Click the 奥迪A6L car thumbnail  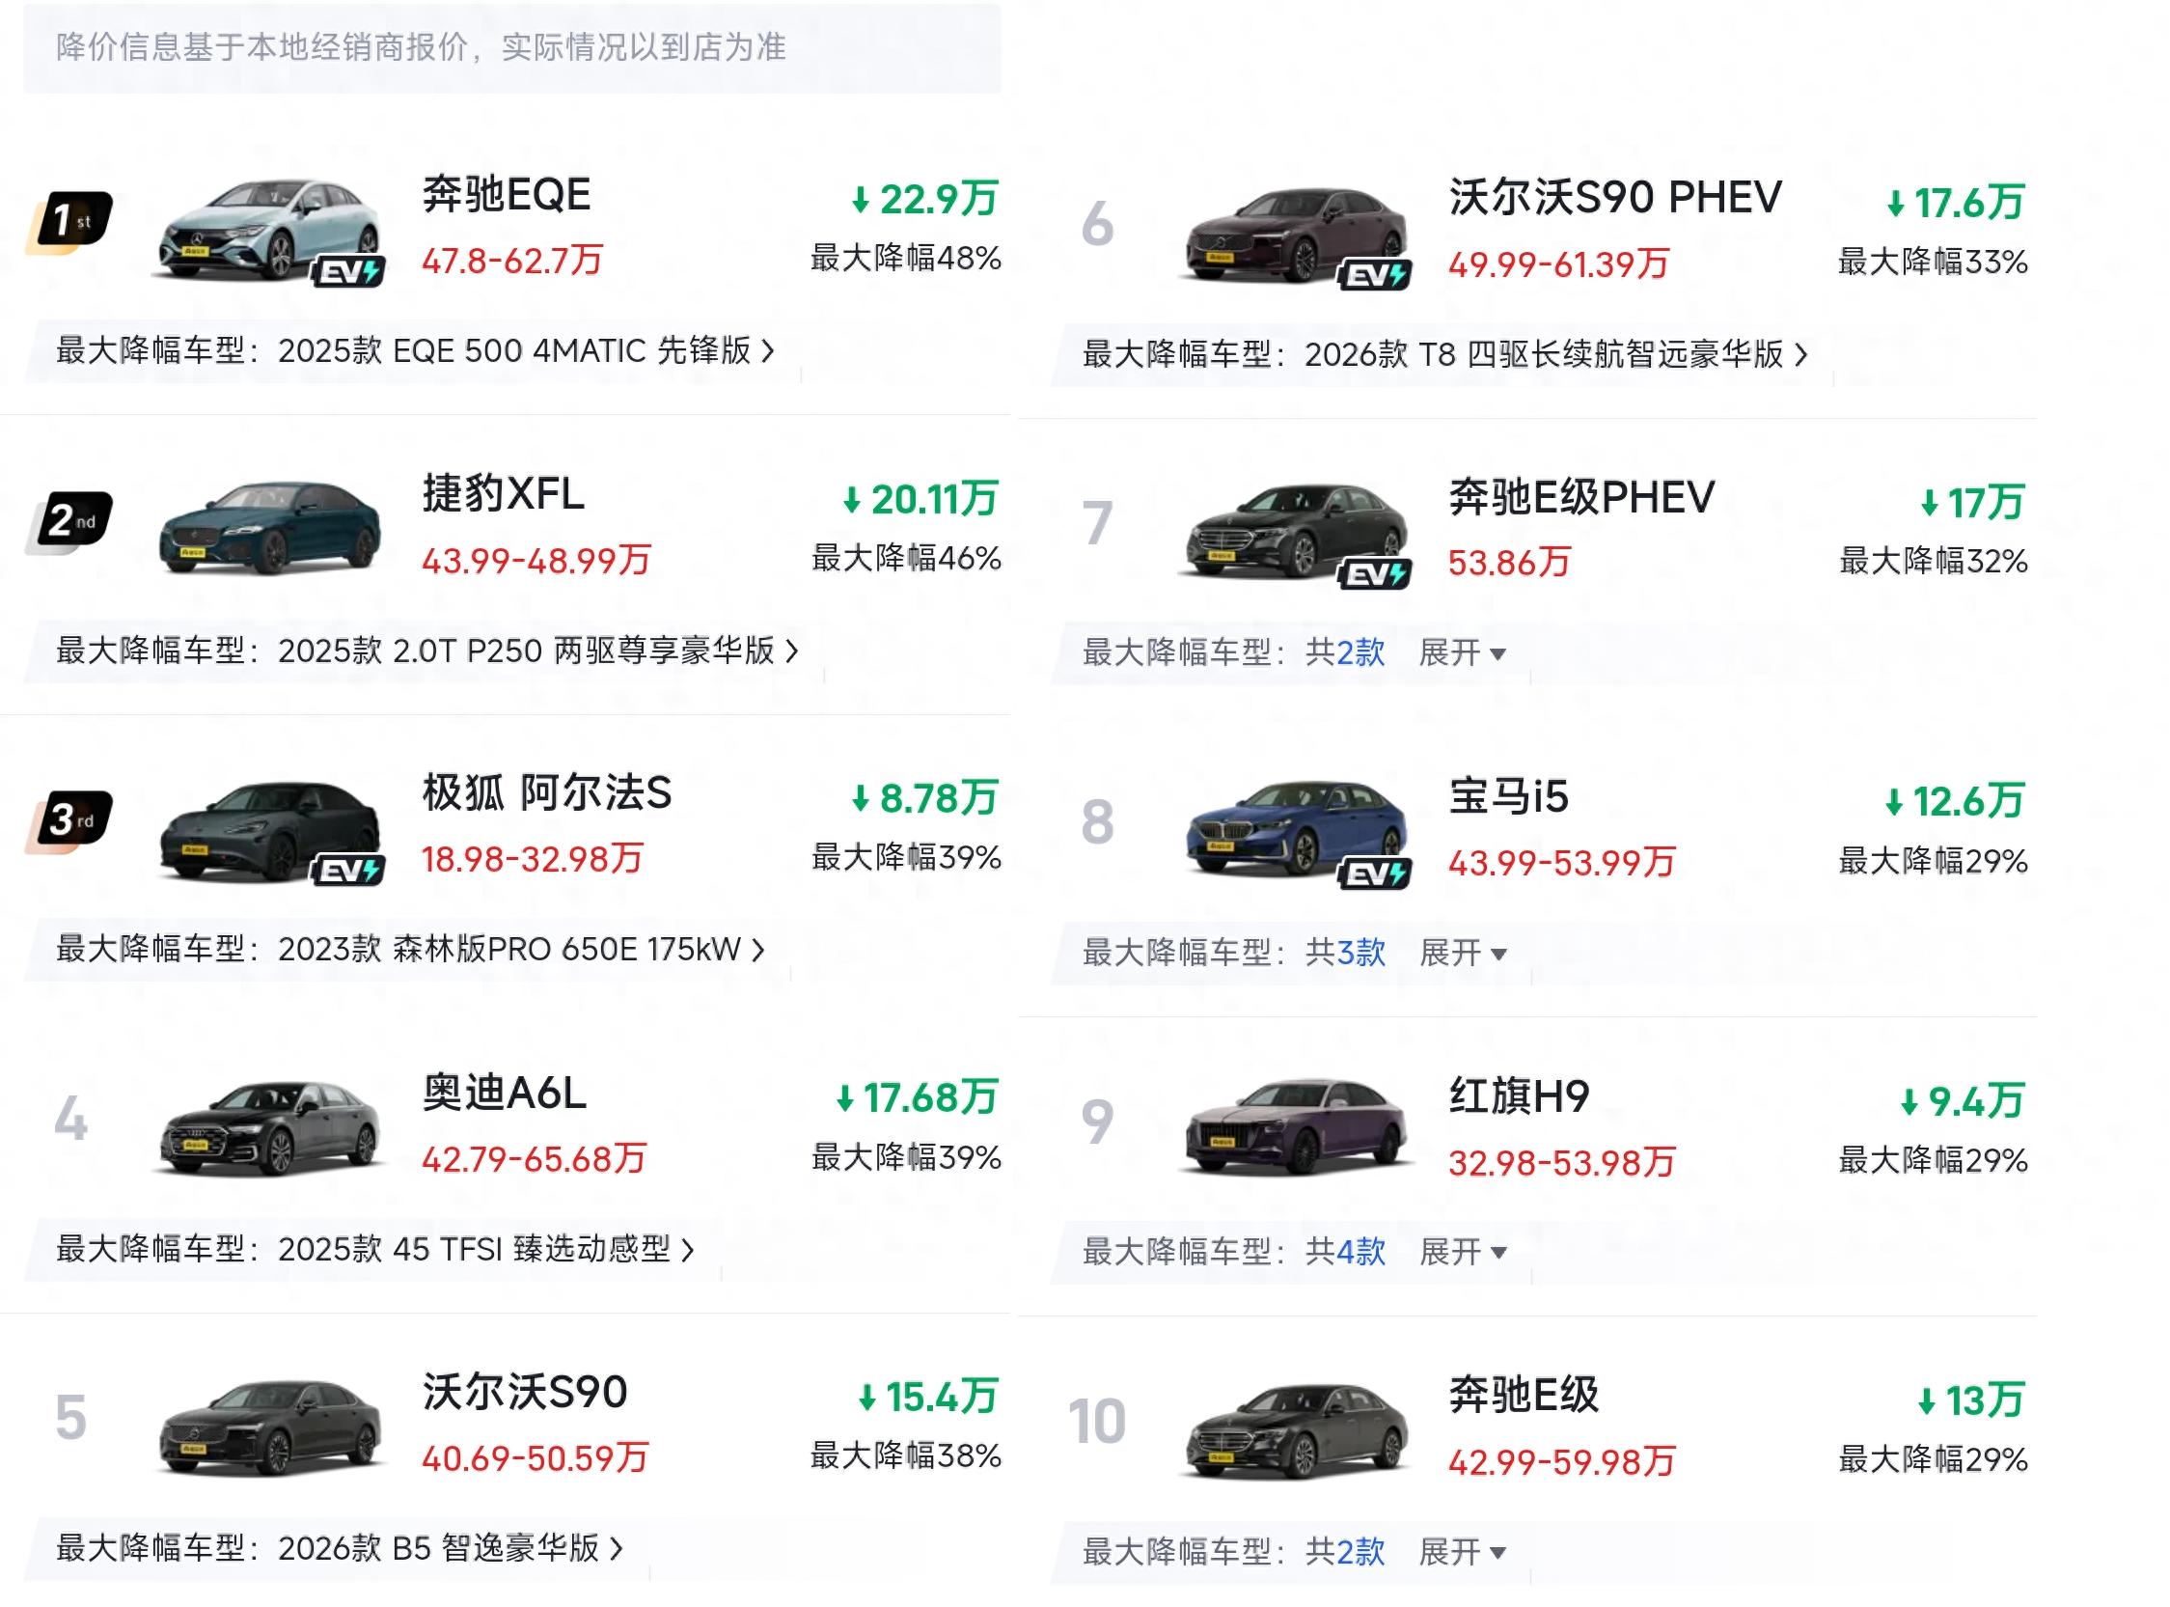[x=270, y=1126]
